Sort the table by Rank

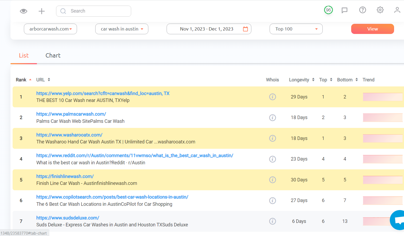click(24, 80)
